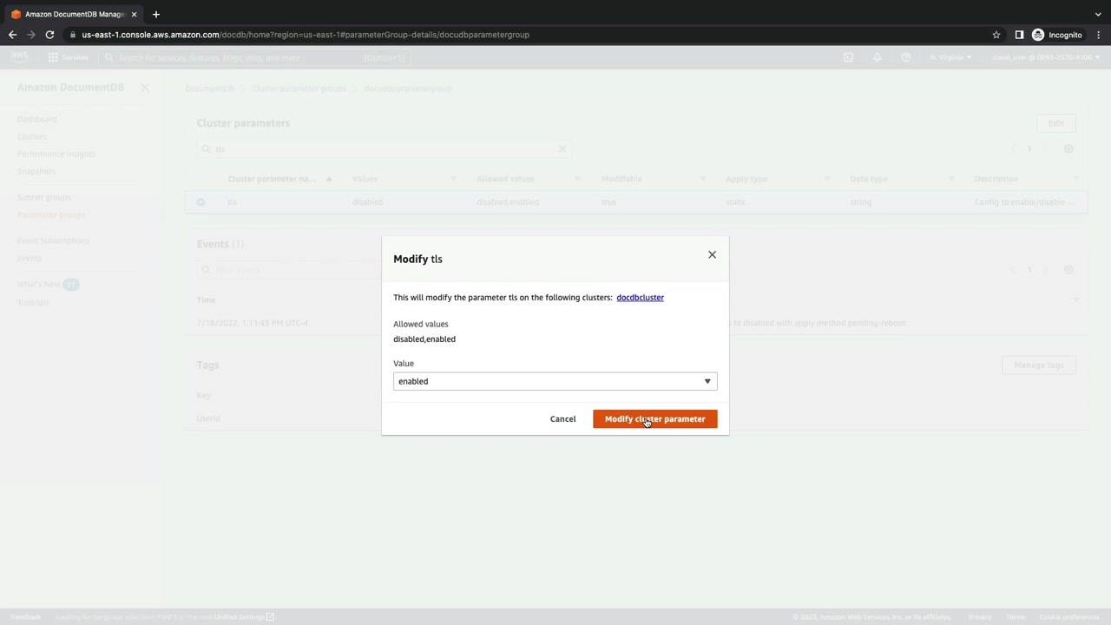This screenshot has width=1111, height=625.
Task: Select the Amazon DocumentDB browser tab
Action: pyautogui.click(x=75, y=14)
